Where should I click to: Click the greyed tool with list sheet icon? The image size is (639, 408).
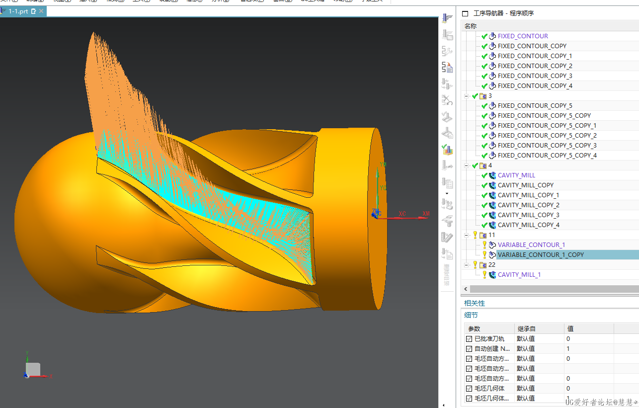point(447,182)
